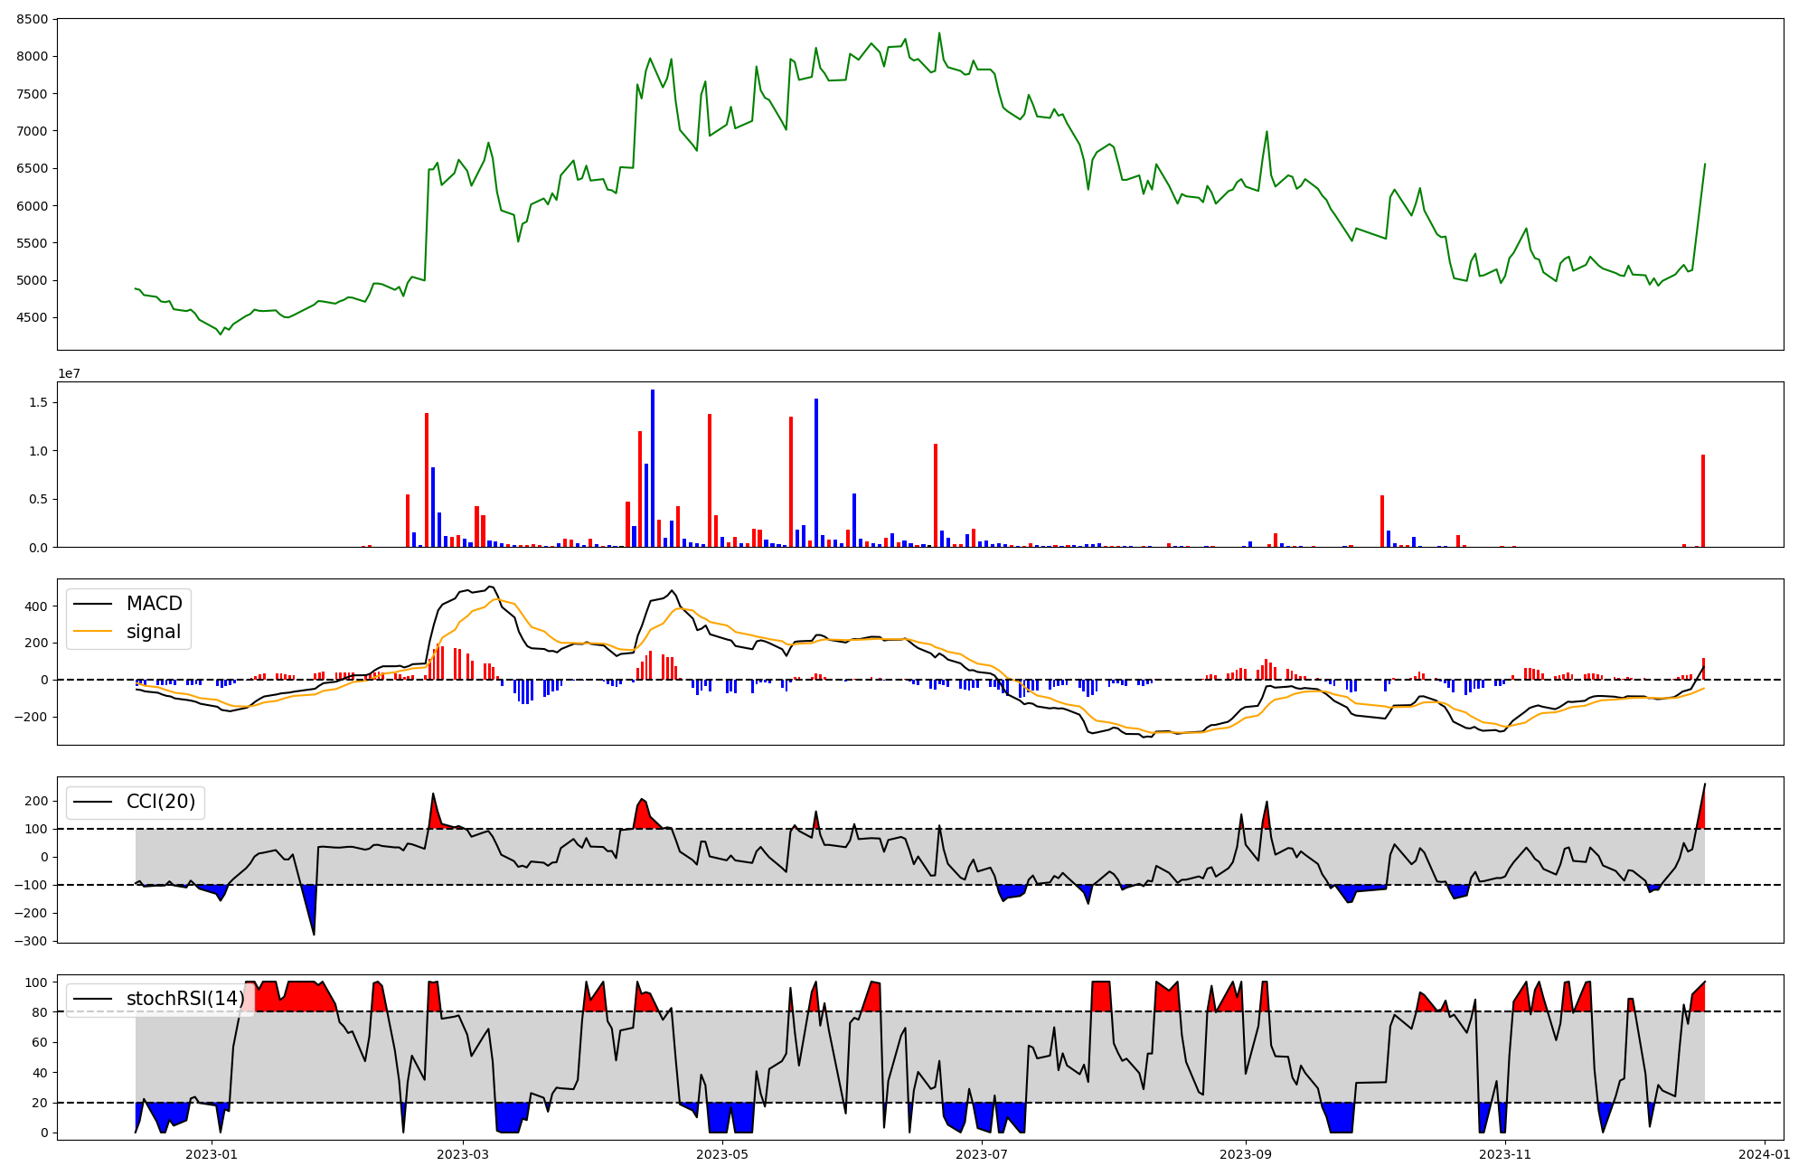
Task: Click the 1.5 tick on volume axis
Action: 38,402
